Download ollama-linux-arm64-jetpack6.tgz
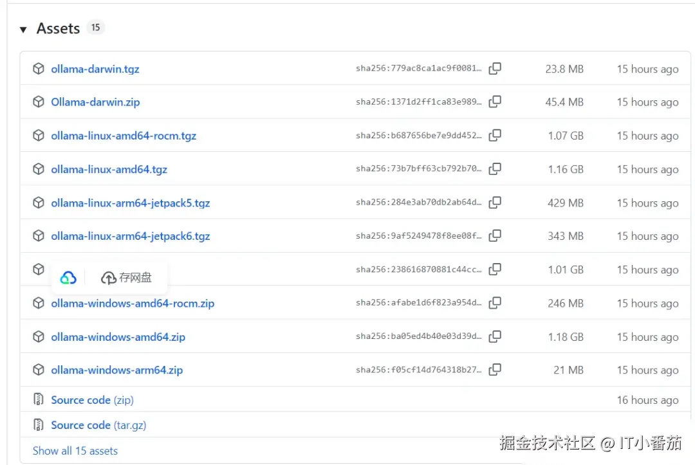This screenshot has width=695, height=465. pyautogui.click(x=130, y=235)
